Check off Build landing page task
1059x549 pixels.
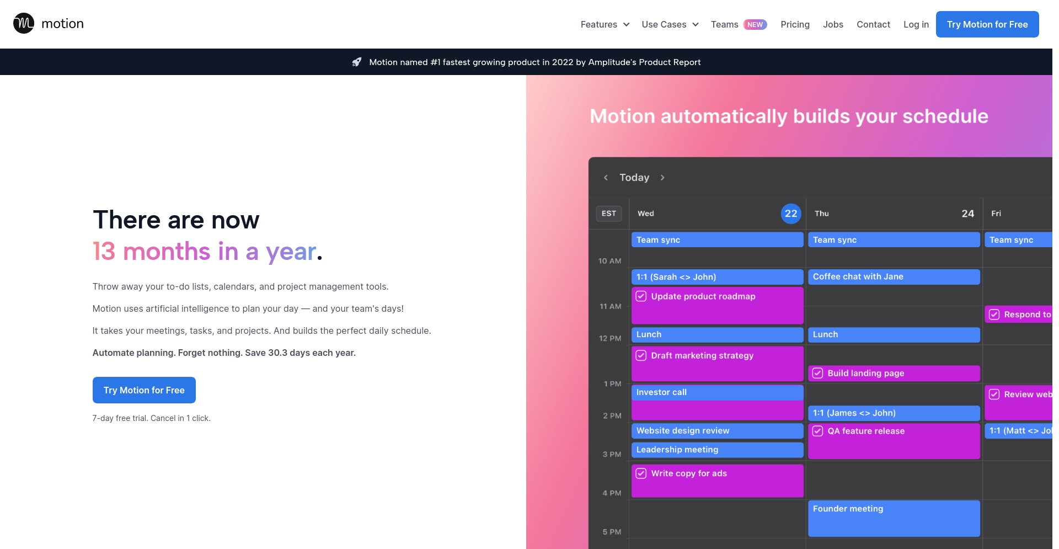817,373
